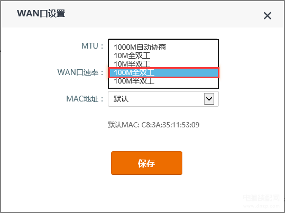Click the MAC地址 dropdown arrow icon
The height and width of the screenshot is (213, 285).
(x=209, y=99)
